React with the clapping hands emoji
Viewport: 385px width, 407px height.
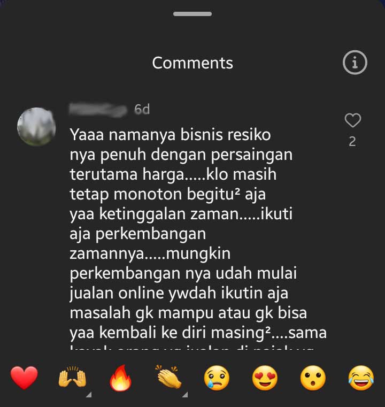pos(168,377)
